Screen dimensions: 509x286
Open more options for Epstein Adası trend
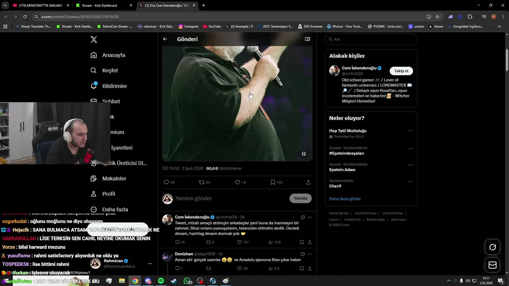pyautogui.click(x=410, y=165)
